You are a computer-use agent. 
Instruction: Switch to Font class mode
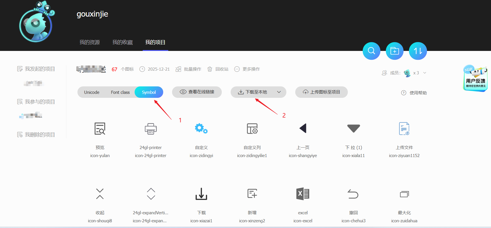coord(120,92)
